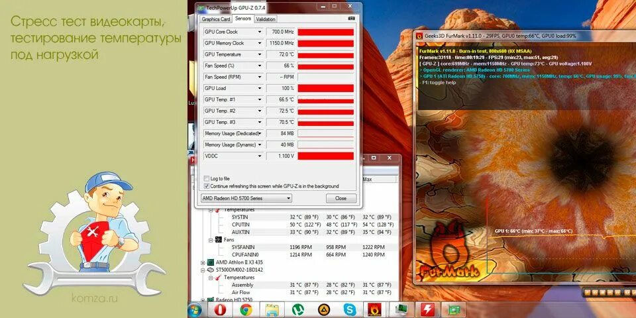Viewport: 636px width, 318px height.
Task: Click the red lightning bolt taskbar icon
Action: [x=427, y=310]
